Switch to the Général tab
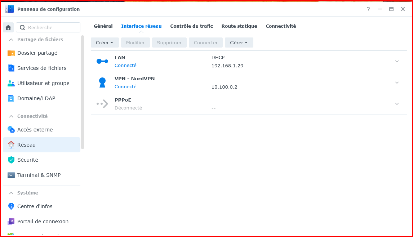Image resolution: width=413 pixels, height=237 pixels. tap(103, 26)
